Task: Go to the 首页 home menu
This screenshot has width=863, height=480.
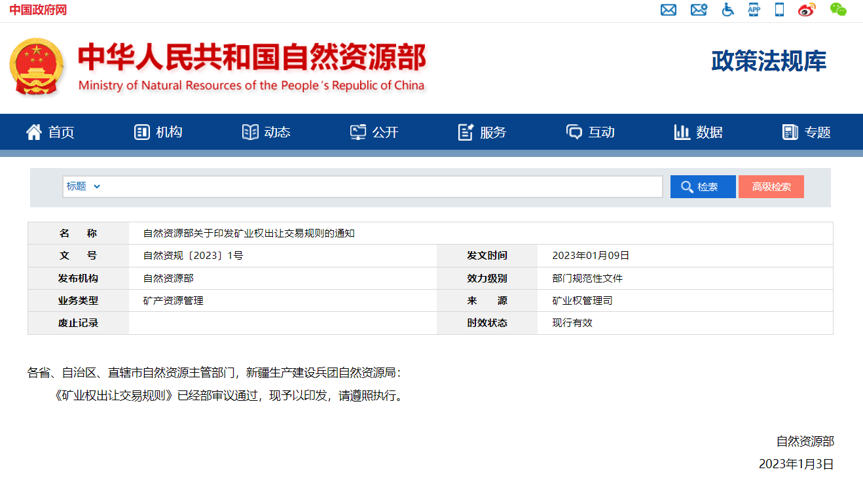Action: click(50, 132)
